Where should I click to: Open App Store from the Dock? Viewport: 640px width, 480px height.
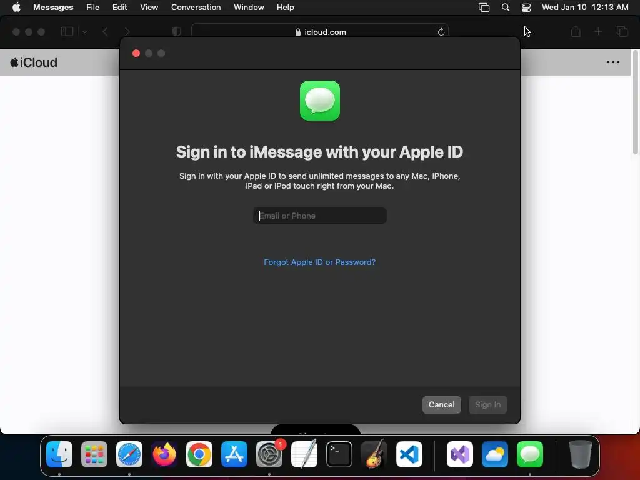pos(234,454)
